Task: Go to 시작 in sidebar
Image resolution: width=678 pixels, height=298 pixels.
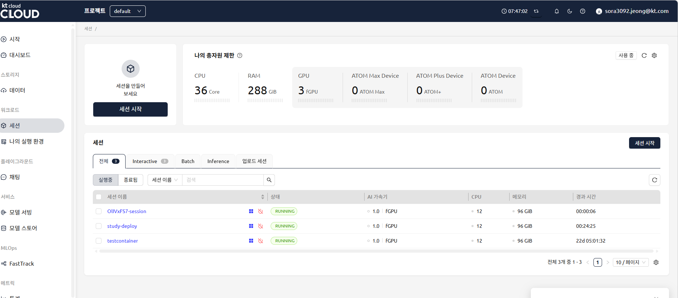Action: (14, 39)
